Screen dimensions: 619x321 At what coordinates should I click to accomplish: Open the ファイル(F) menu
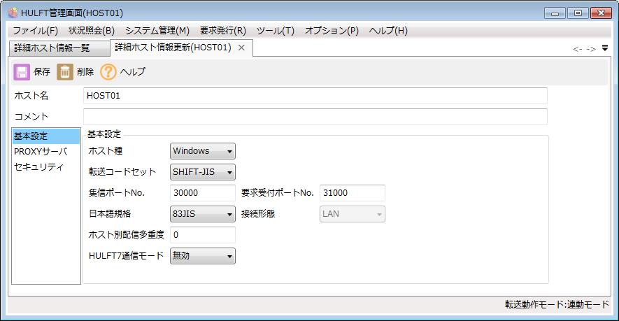(x=36, y=31)
